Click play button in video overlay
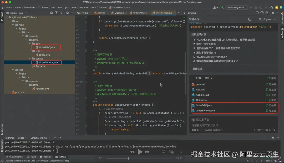 pyautogui.click(x=140, y=152)
